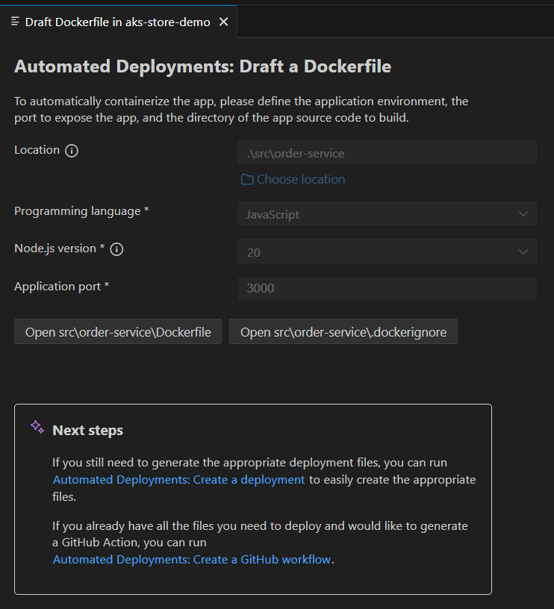
Task: Follow Automated Deployments: Create a deployment link
Action: pyautogui.click(x=179, y=480)
